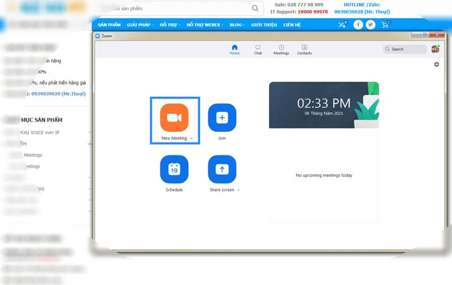Viewport: 452px width, 285px height.
Task: Click the Share screen arrow icon
Action: pyautogui.click(x=222, y=169)
